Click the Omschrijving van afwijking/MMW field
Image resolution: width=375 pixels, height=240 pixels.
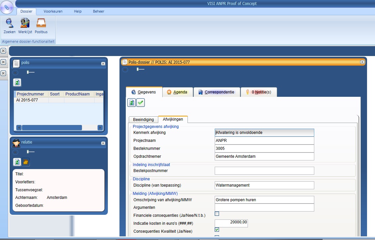point(264,200)
